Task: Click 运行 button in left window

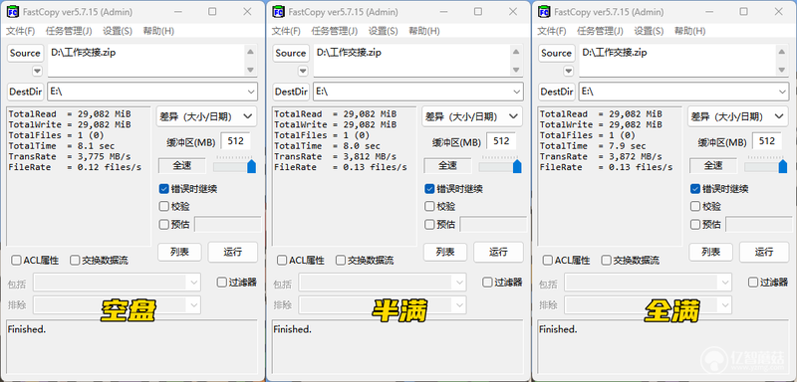Action: [x=233, y=252]
